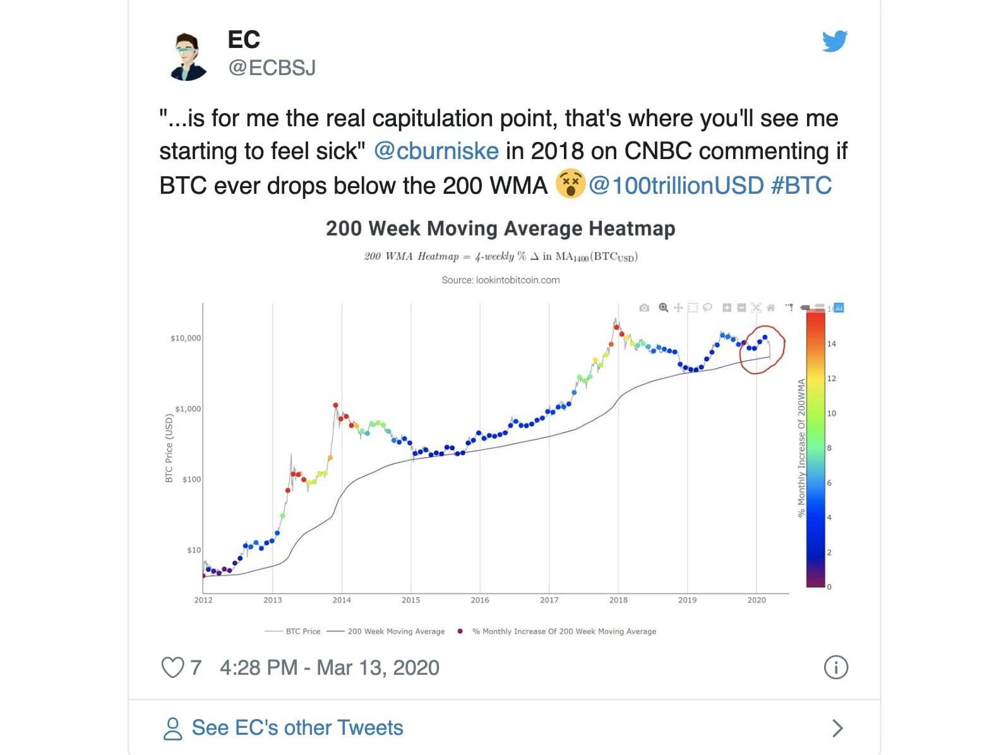Select the pan arrows tool
The image size is (999, 755).
pos(678,307)
